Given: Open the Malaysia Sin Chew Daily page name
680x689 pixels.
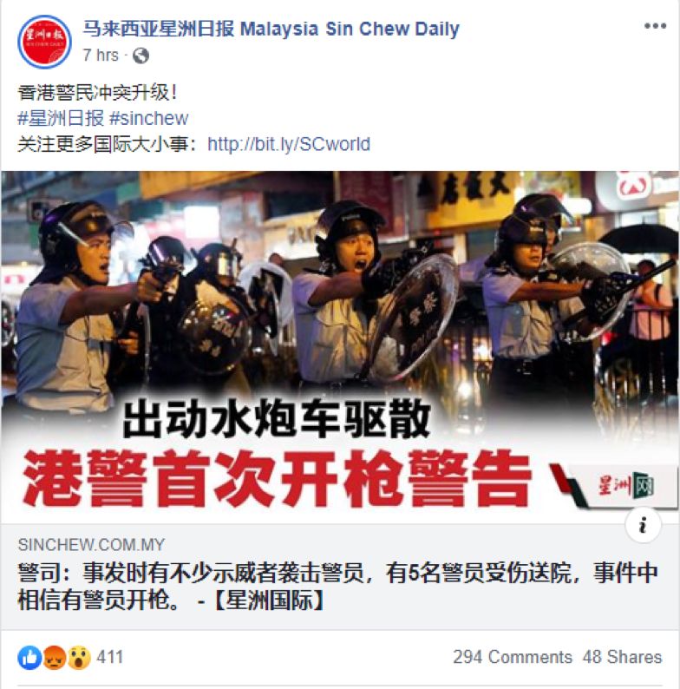Looking at the screenshot, I should 271,29.
